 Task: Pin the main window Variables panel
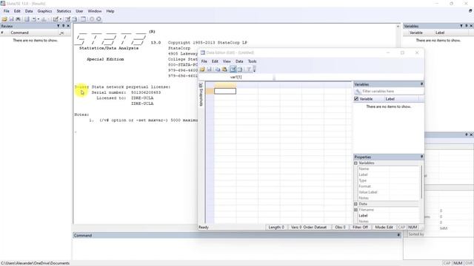click(x=467, y=27)
